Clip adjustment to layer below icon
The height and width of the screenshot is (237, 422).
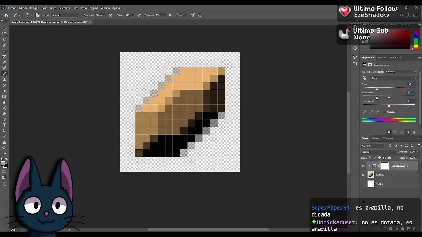tap(389, 132)
